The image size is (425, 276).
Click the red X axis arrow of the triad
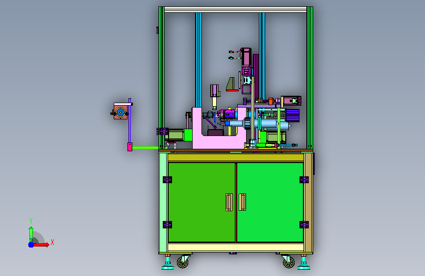41,245
